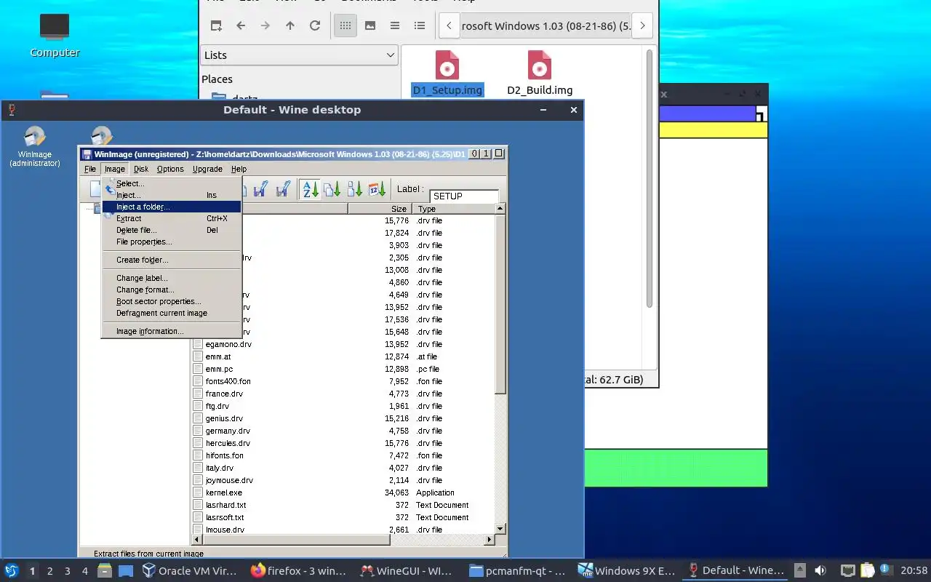Click sort by type toolbar icon
931x582 pixels.
[332, 189]
